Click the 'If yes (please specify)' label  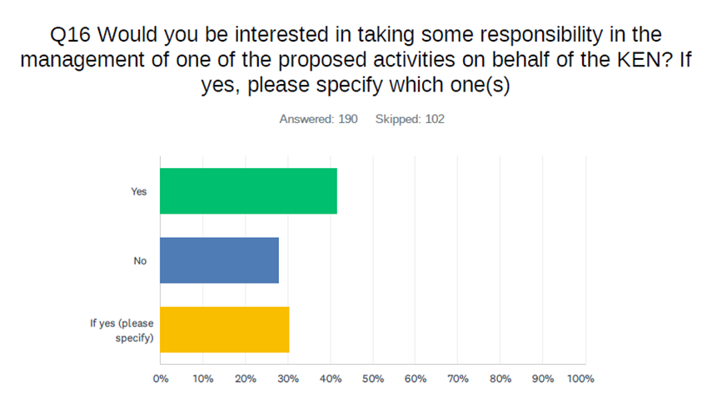[122, 330]
